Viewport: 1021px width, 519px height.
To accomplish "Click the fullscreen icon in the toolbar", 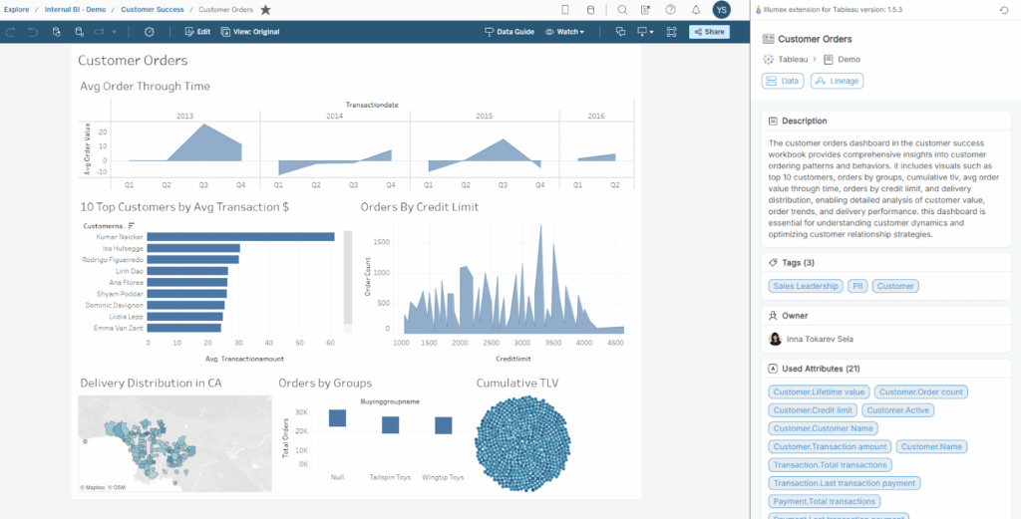I will click(x=671, y=32).
